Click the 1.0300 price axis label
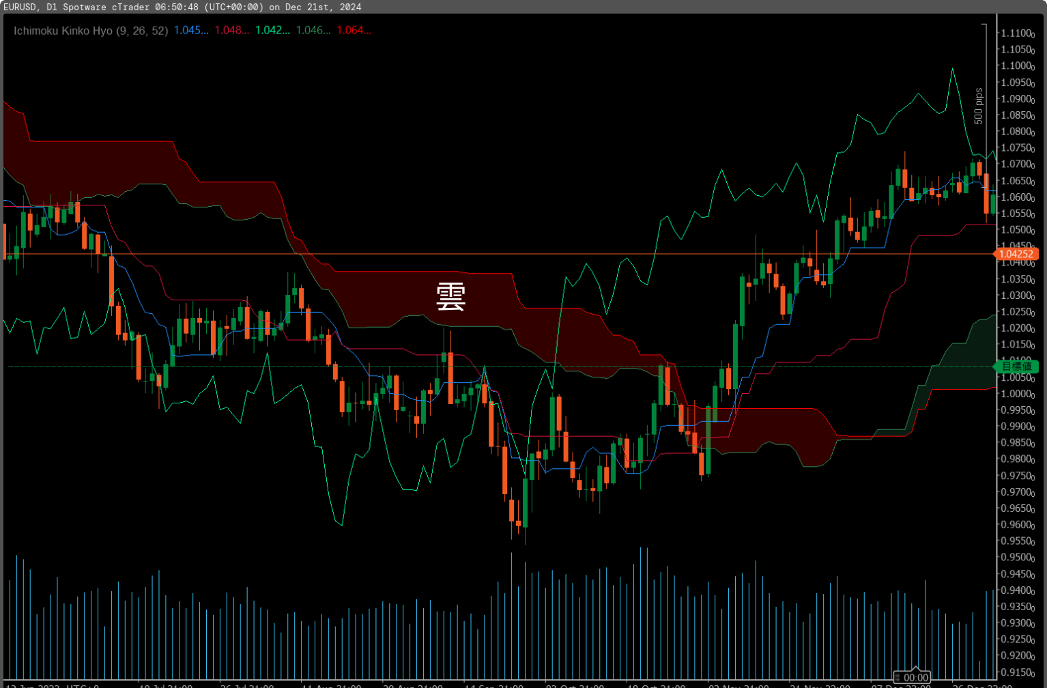 point(1018,296)
